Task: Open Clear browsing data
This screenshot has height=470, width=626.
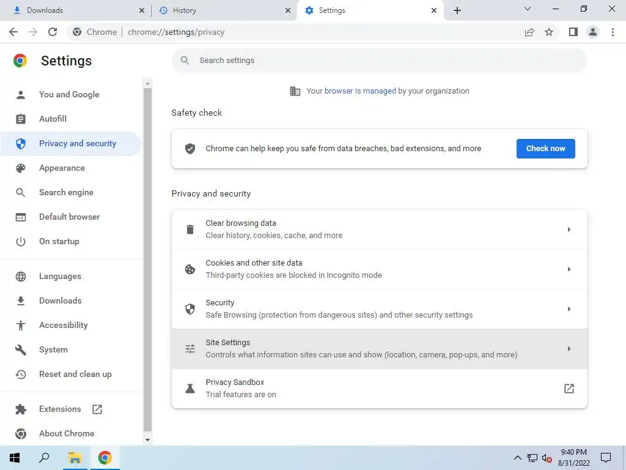Action: click(379, 229)
